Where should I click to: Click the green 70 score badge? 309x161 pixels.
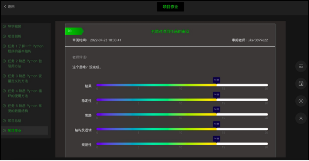coord(74,31)
